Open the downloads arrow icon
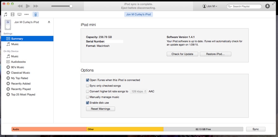Viewport: 278px width, 137px height. tap(267, 6)
